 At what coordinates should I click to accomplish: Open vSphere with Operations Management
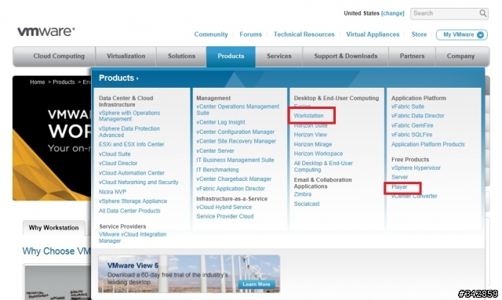click(129, 116)
